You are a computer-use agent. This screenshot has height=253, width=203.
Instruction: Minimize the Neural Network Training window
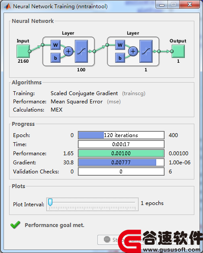pos(161,5)
